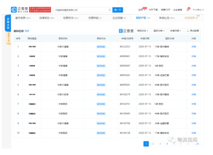The width and height of the screenshot is (213, 155).
Task: Expand the 申请日期 filter dropdown
Action: pos(176,31)
